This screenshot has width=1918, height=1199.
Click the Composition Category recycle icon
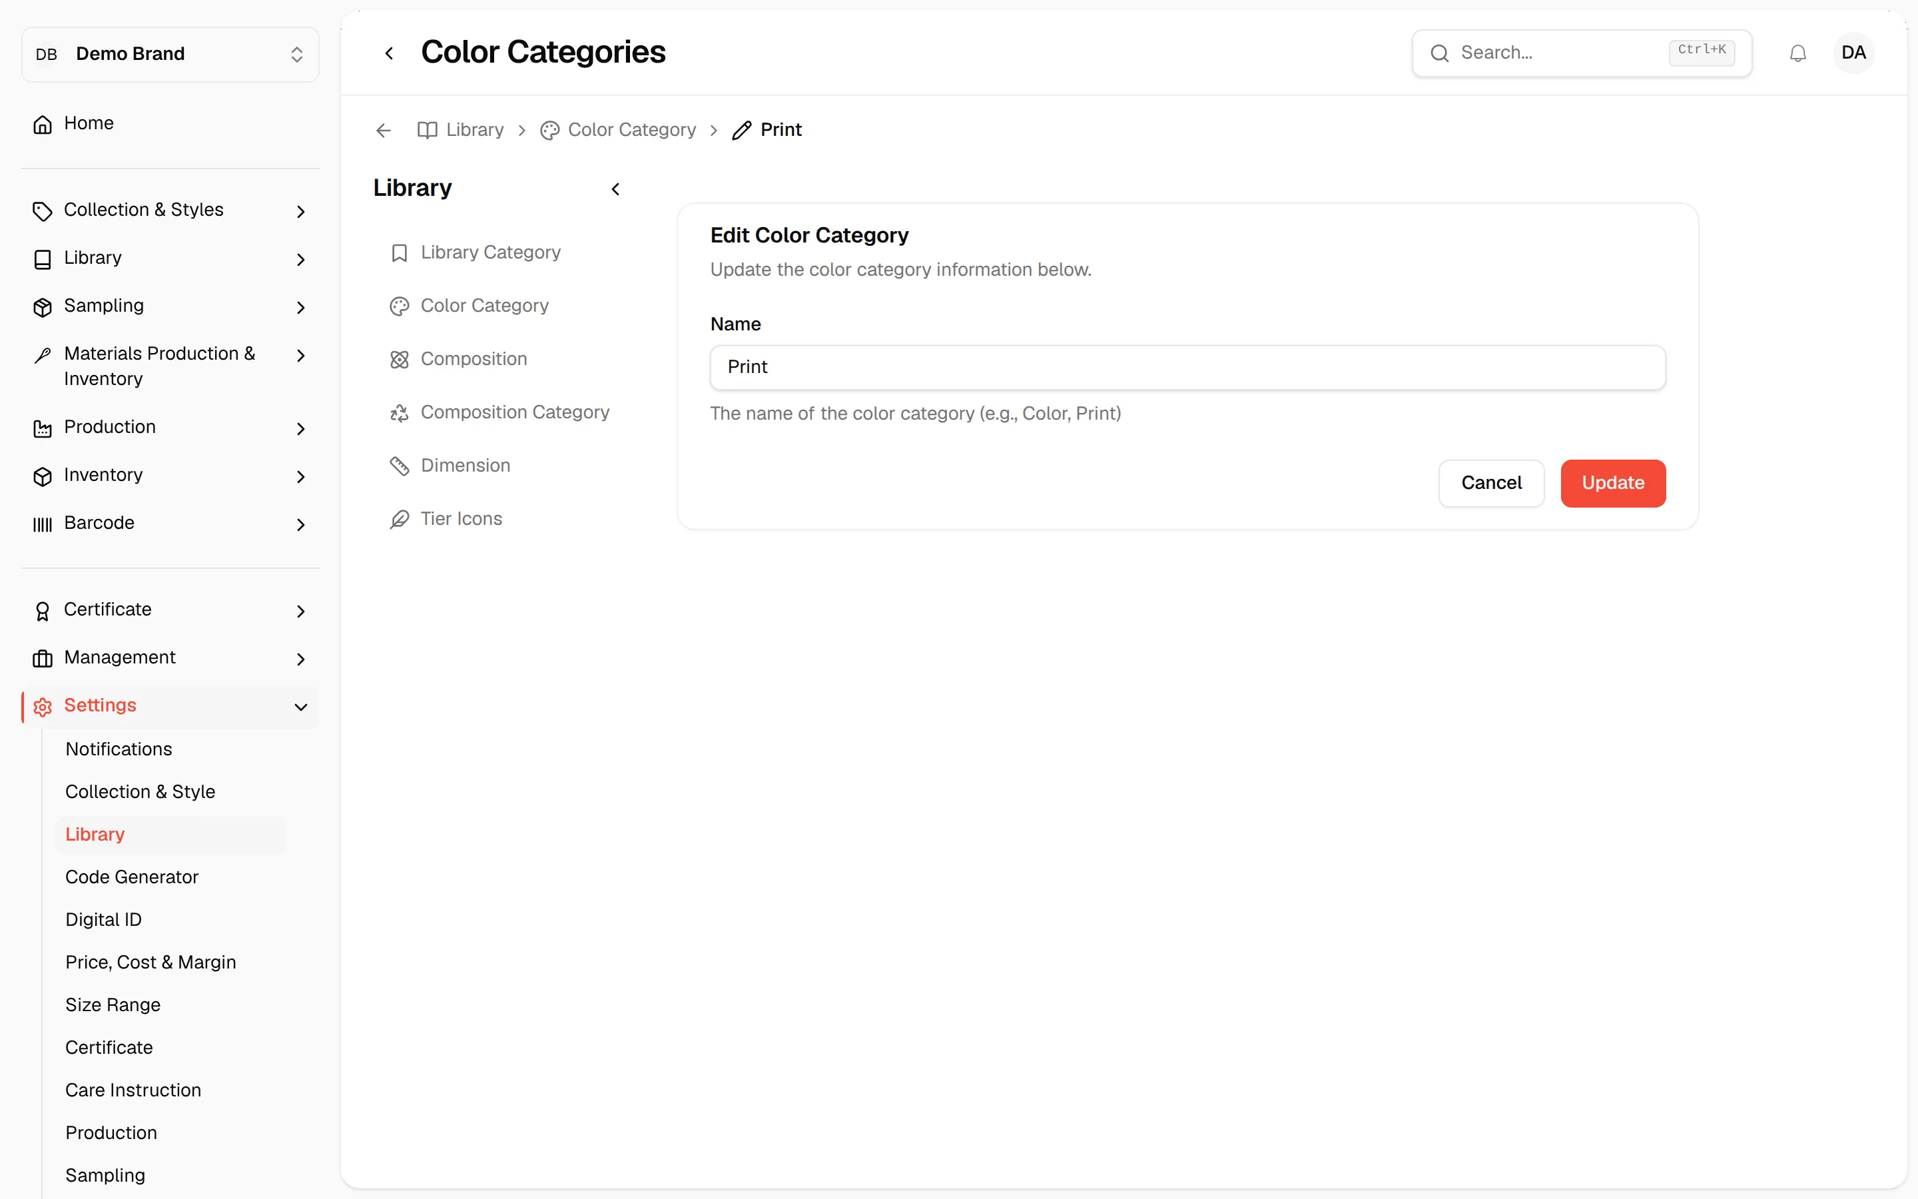point(400,412)
